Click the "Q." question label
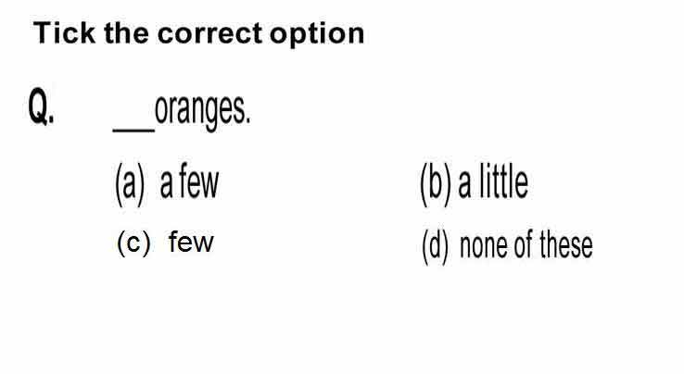684x374 pixels. click(42, 106)
